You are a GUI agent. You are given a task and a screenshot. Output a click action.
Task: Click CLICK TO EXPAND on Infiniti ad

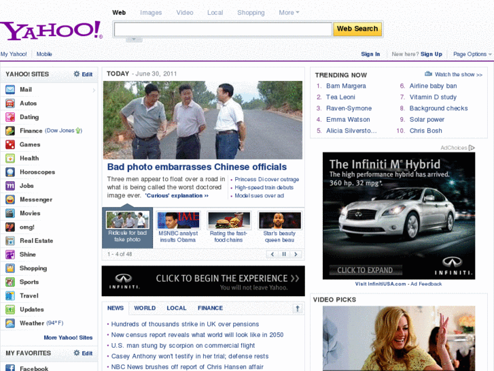(366, 270)
